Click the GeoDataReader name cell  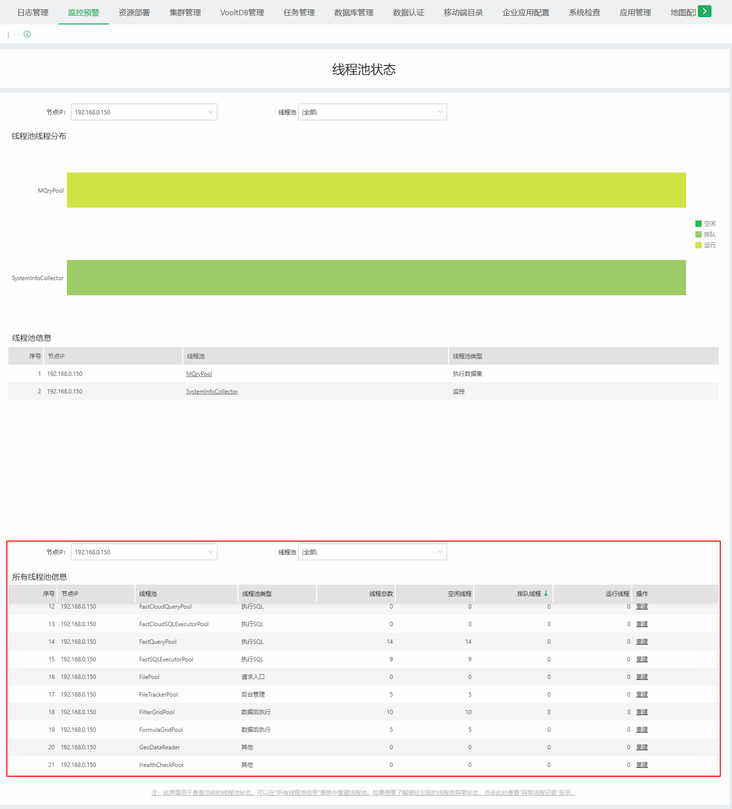click(160, 747)
